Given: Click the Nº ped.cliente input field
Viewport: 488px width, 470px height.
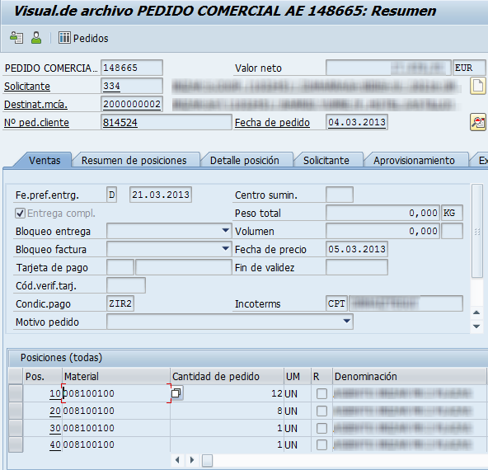Looking at the screenshot, I should tap(167, 122).
